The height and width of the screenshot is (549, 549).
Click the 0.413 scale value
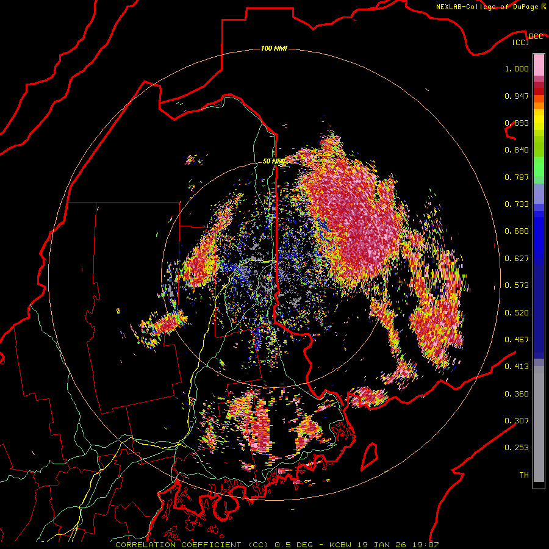point(517,367)
